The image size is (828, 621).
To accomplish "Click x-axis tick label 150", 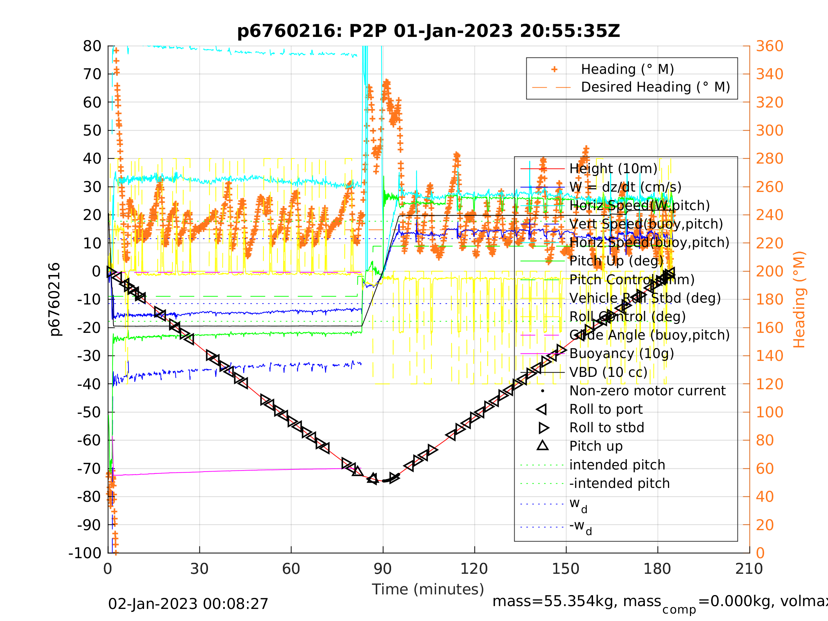I will click(566, 568).
